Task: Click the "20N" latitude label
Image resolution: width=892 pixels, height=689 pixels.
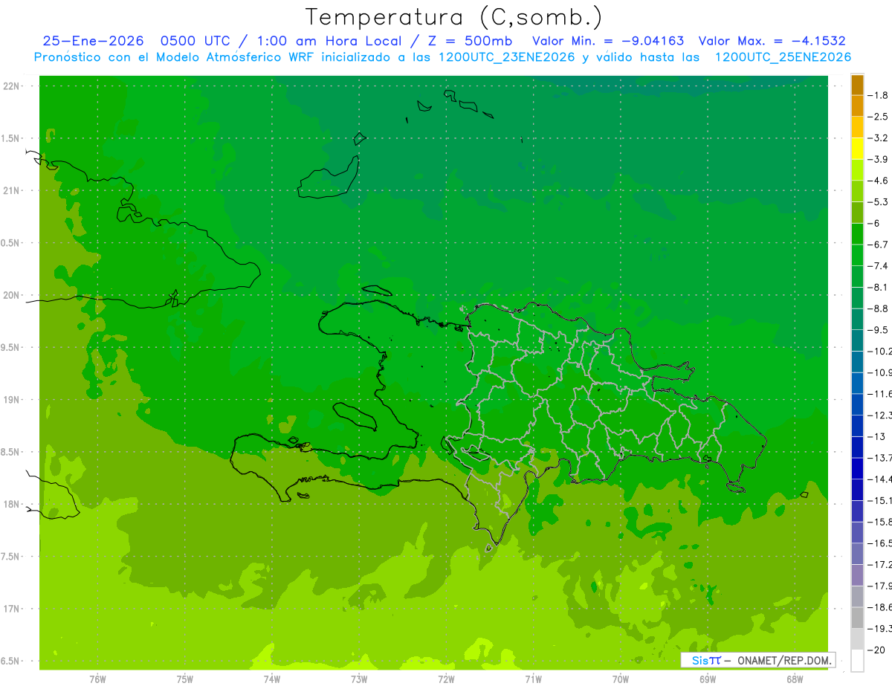Action: pyautogui.click(x=12, y=295)
